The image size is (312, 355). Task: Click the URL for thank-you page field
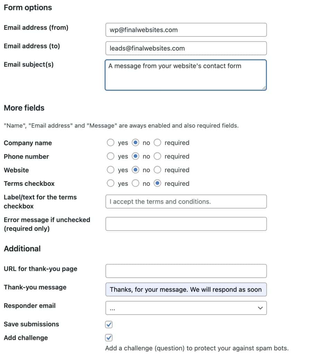186,271
